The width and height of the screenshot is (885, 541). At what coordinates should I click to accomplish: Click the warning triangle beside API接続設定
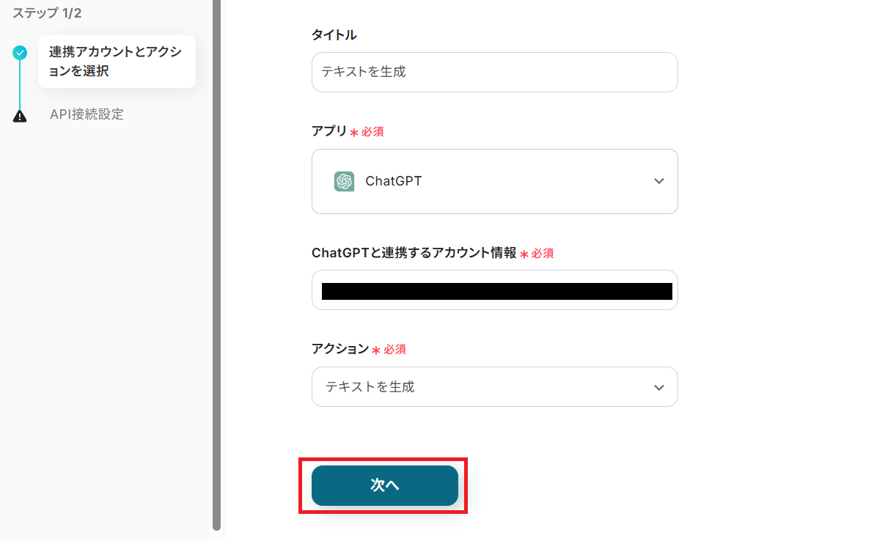coord(20,116)
